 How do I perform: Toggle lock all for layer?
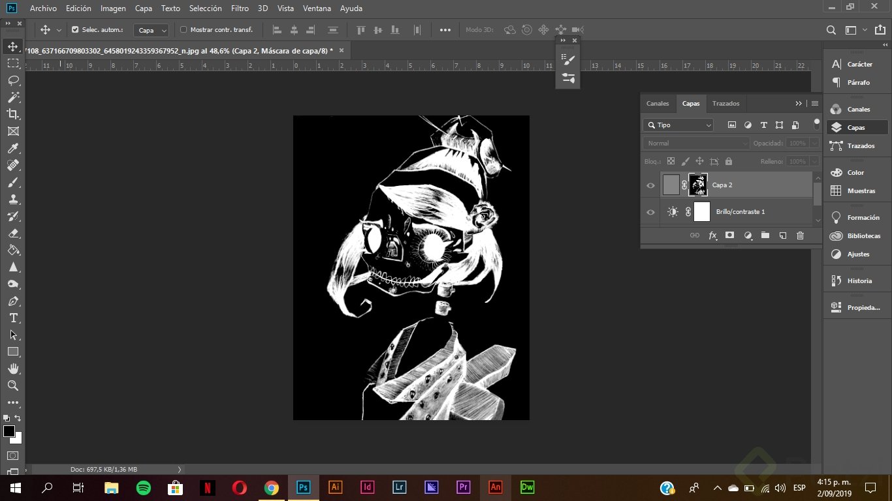729,161
